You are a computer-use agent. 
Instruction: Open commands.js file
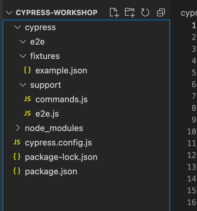click(62, 100)
